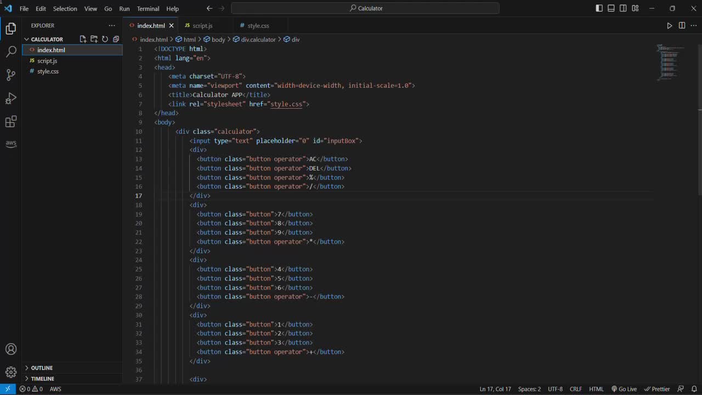Create a new file in Calculator folder

tap(83, 39)
